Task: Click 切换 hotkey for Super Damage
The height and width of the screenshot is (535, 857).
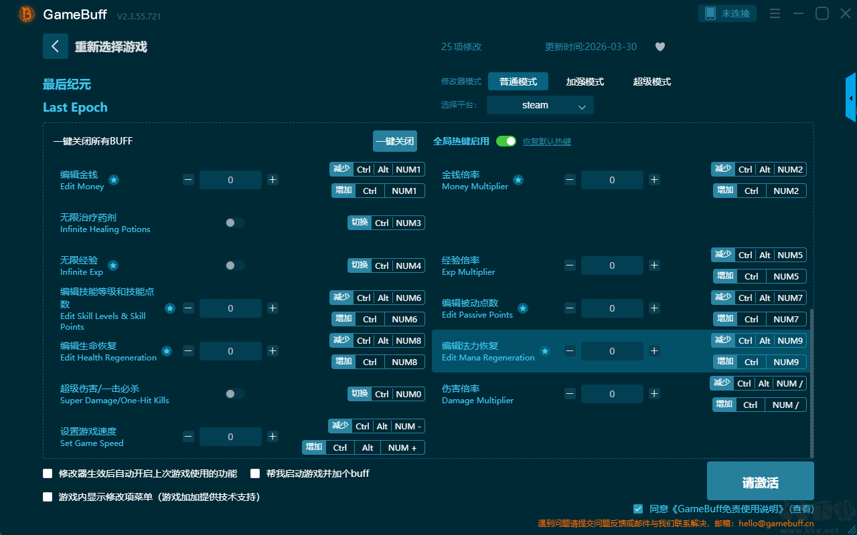Action: (360, 394)
